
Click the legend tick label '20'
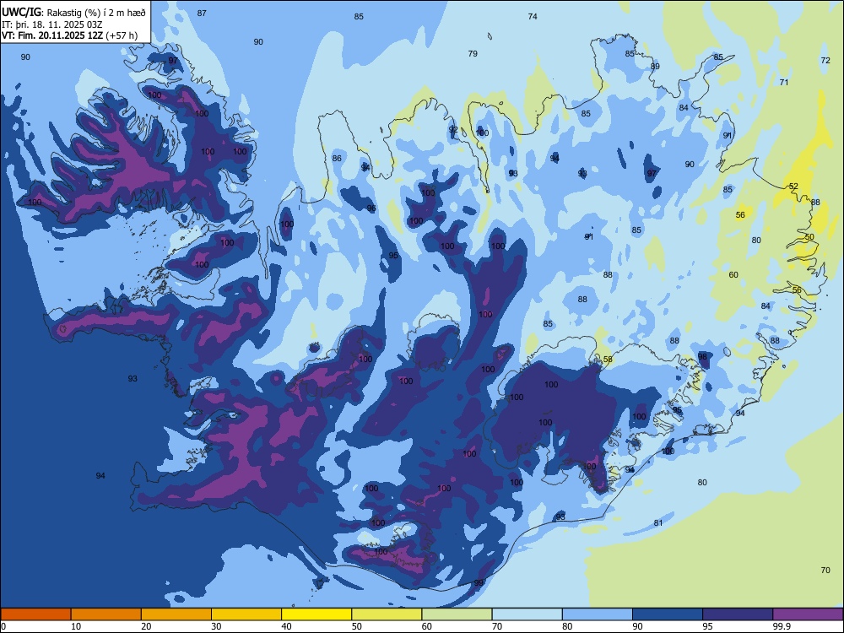click(146, 626)
